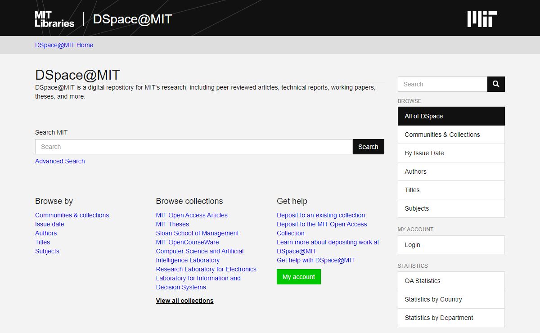
Task: Open Deposit to the MIT Open Access Collection
Action: tap(322, 229)
